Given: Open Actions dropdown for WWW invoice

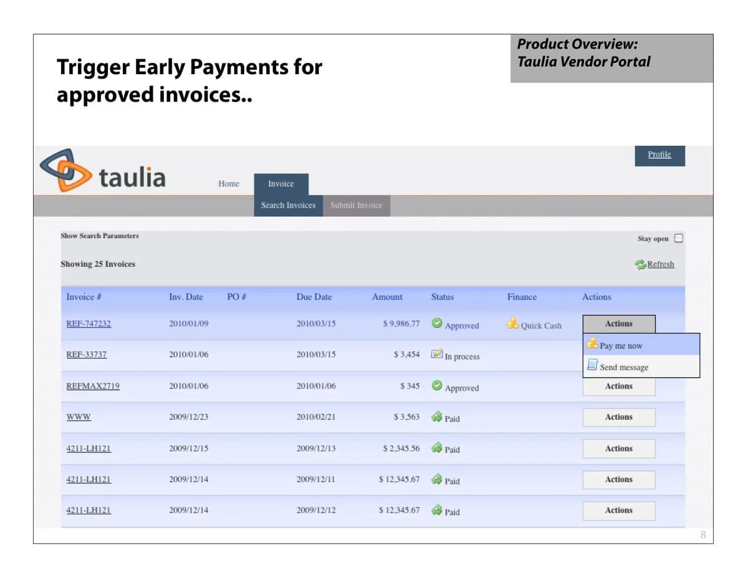Looking at the screenshot, I should pos(619,417).
